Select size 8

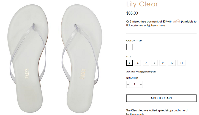point(154,63)
